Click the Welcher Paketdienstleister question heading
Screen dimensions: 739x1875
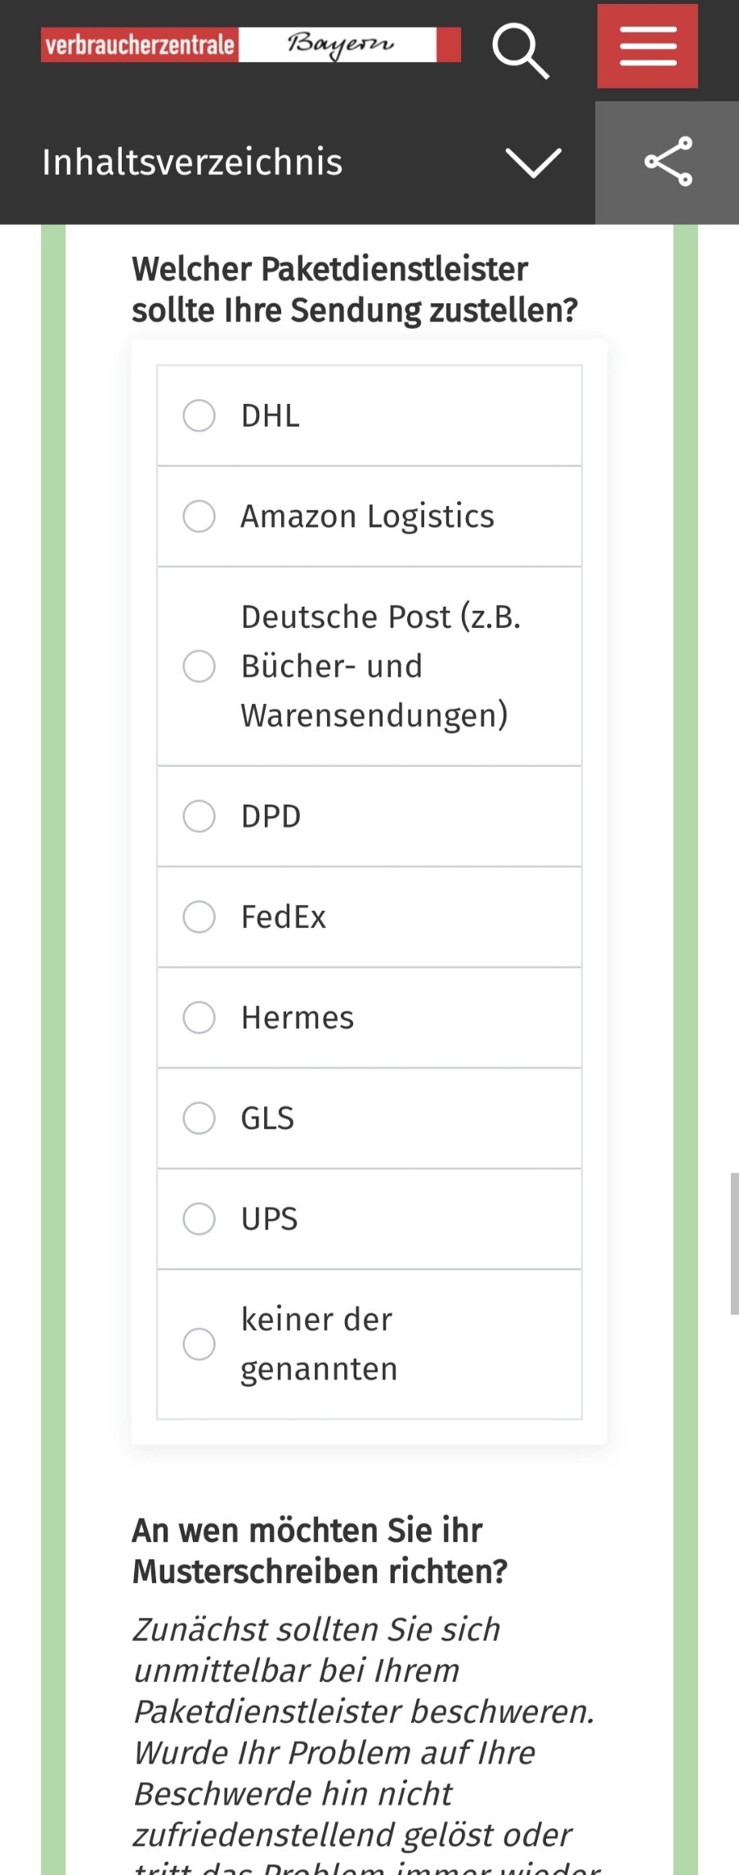355,289
